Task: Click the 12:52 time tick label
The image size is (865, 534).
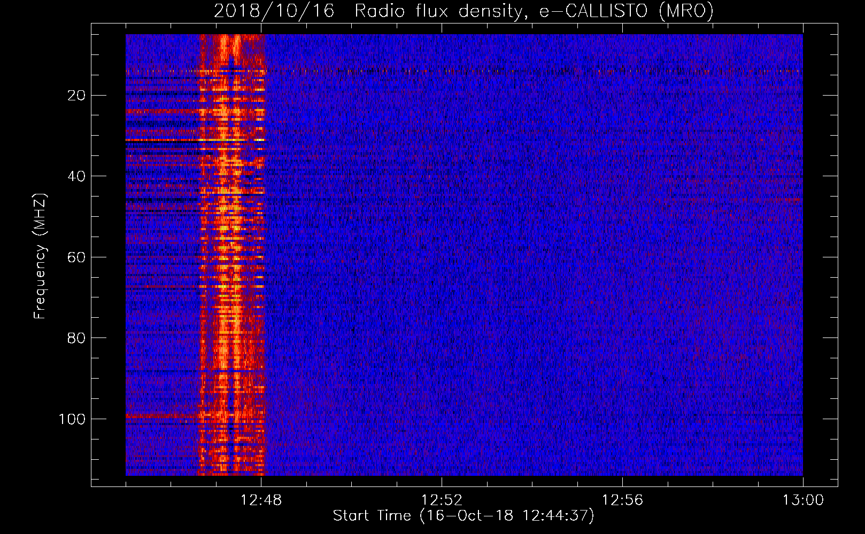Action: pos(442,500)
